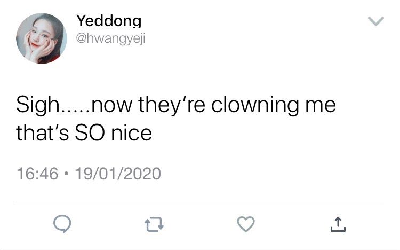Open Yeddong's profile picture

(42, 38)
